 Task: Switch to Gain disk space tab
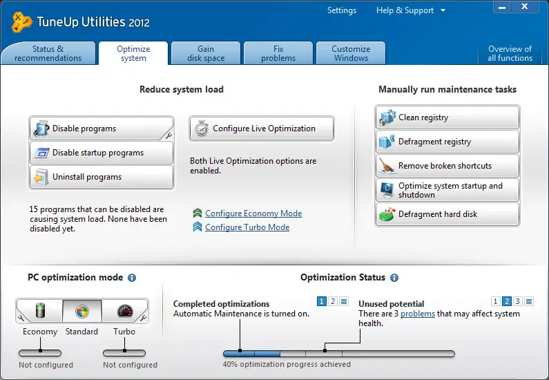coord(206,53)
